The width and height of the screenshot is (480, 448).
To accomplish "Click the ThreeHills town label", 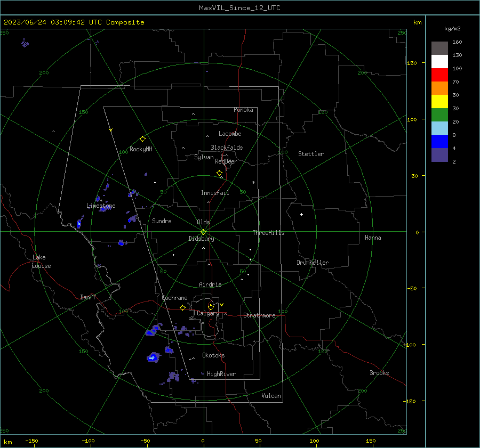I will tap(268, 233).
